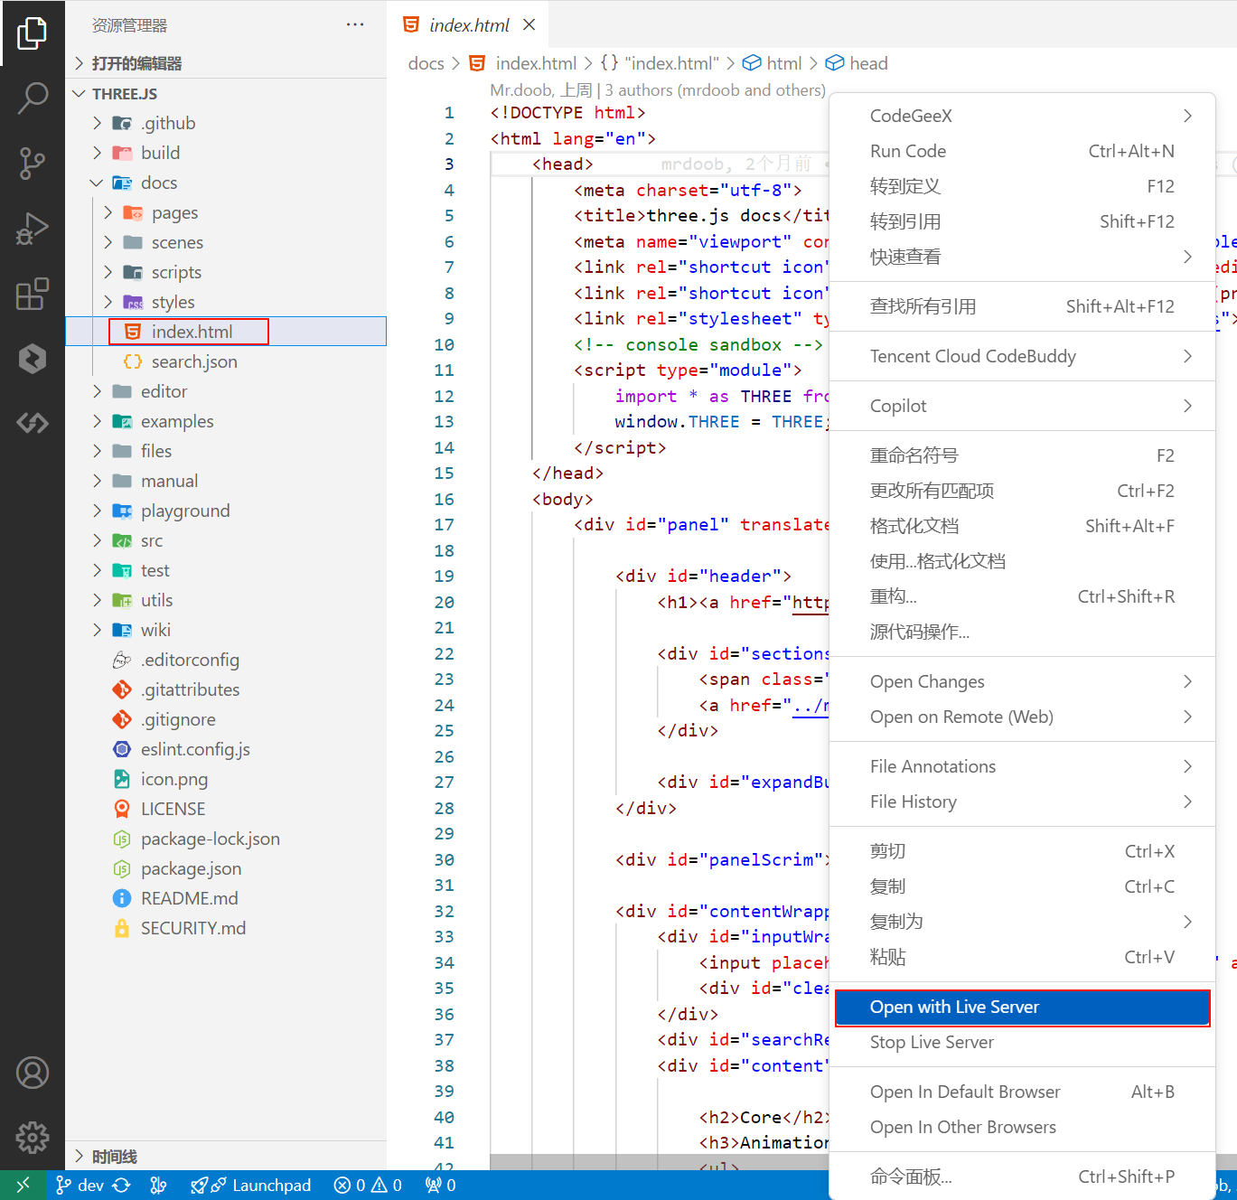
Task: Open the CodeGeeX activity bar icon
Action: coord(33,423)
